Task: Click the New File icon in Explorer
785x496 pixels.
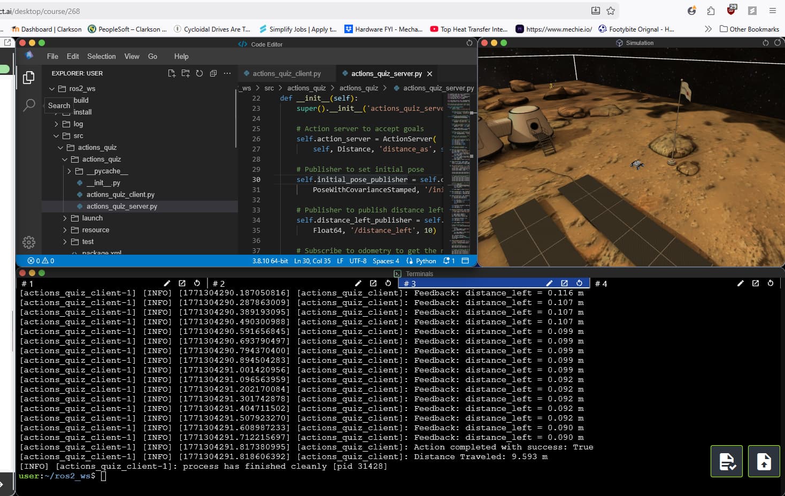Action: pos(172,73)
